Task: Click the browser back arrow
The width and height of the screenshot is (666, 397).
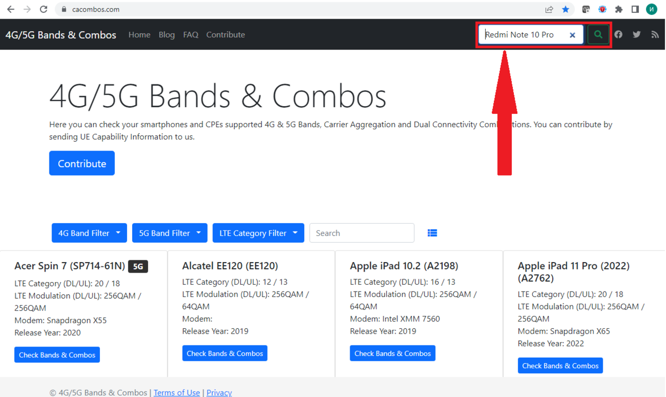Action: [x=11, y=9]
